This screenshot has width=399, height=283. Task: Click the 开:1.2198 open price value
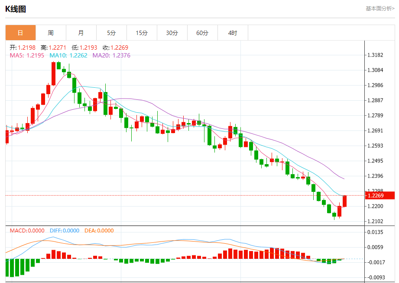point(23,48)
